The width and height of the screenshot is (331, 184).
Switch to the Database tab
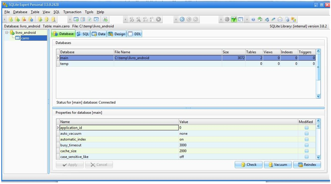point(63,34)
